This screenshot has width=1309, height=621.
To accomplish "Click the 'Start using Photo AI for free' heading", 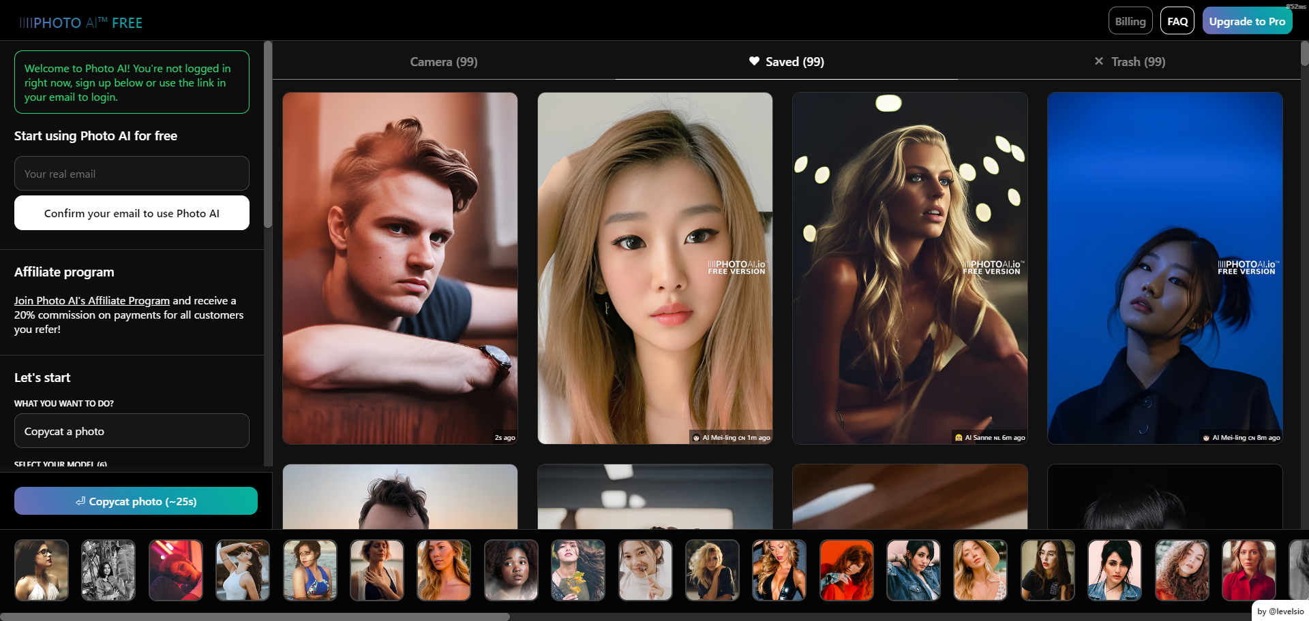I will pyautogui.click(x=95, y=136).
